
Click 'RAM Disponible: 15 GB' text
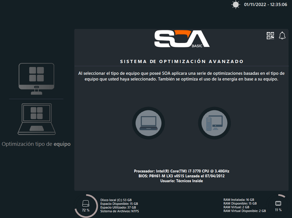click(x=240, y=203)
